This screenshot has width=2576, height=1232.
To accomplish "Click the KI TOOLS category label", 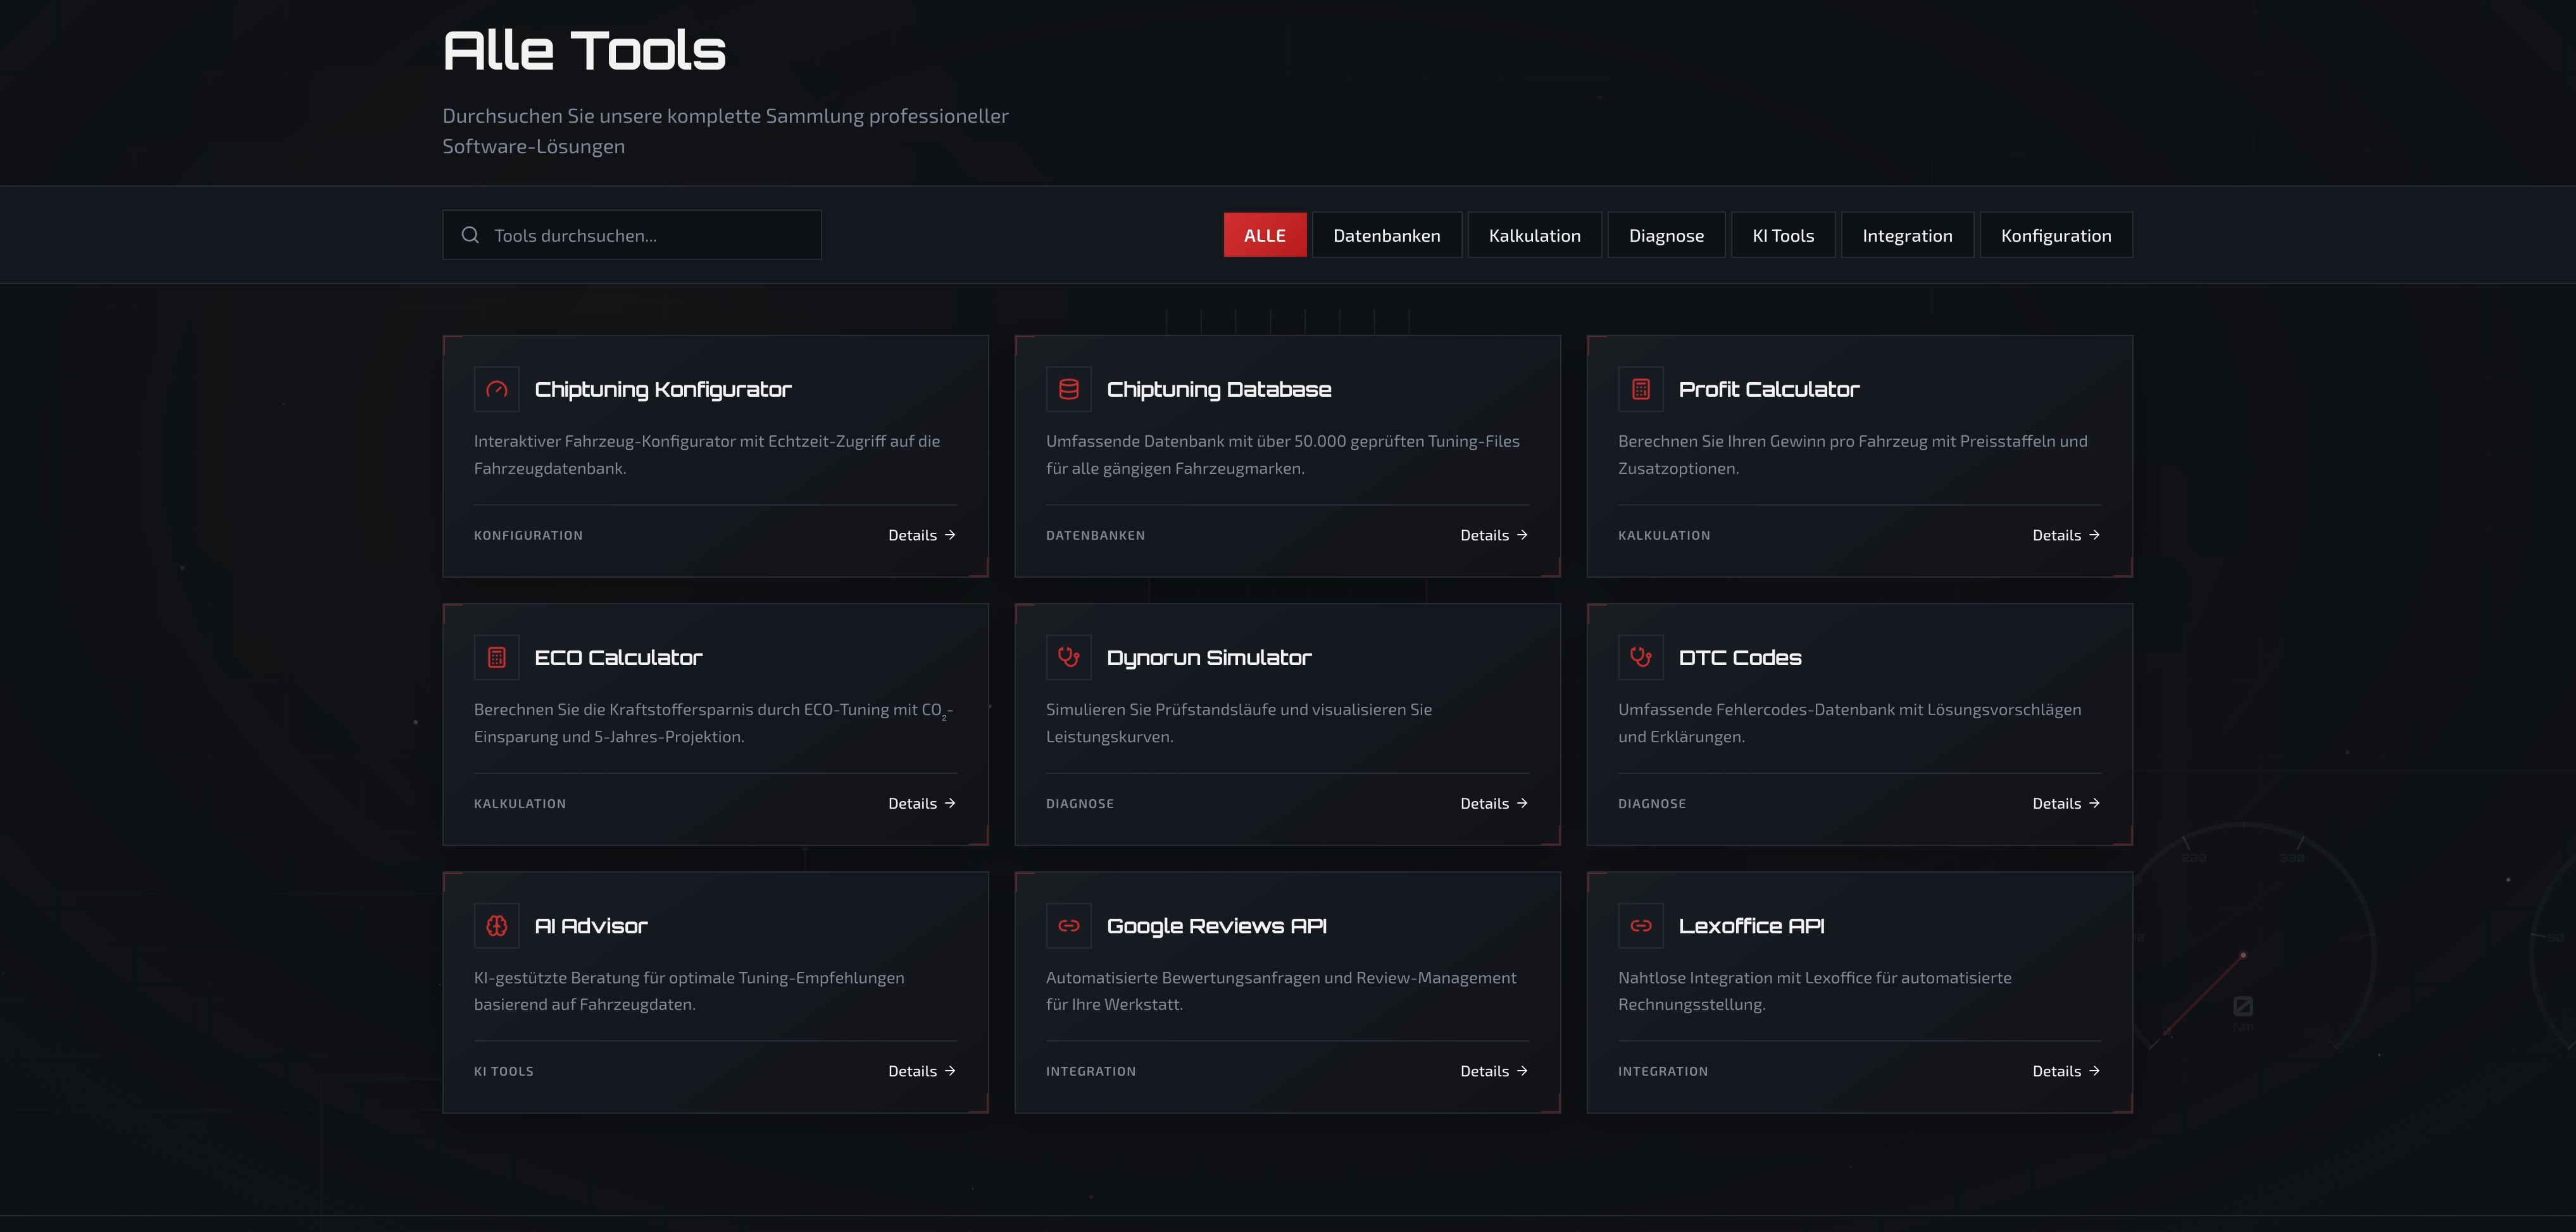I will (504, 1071).
